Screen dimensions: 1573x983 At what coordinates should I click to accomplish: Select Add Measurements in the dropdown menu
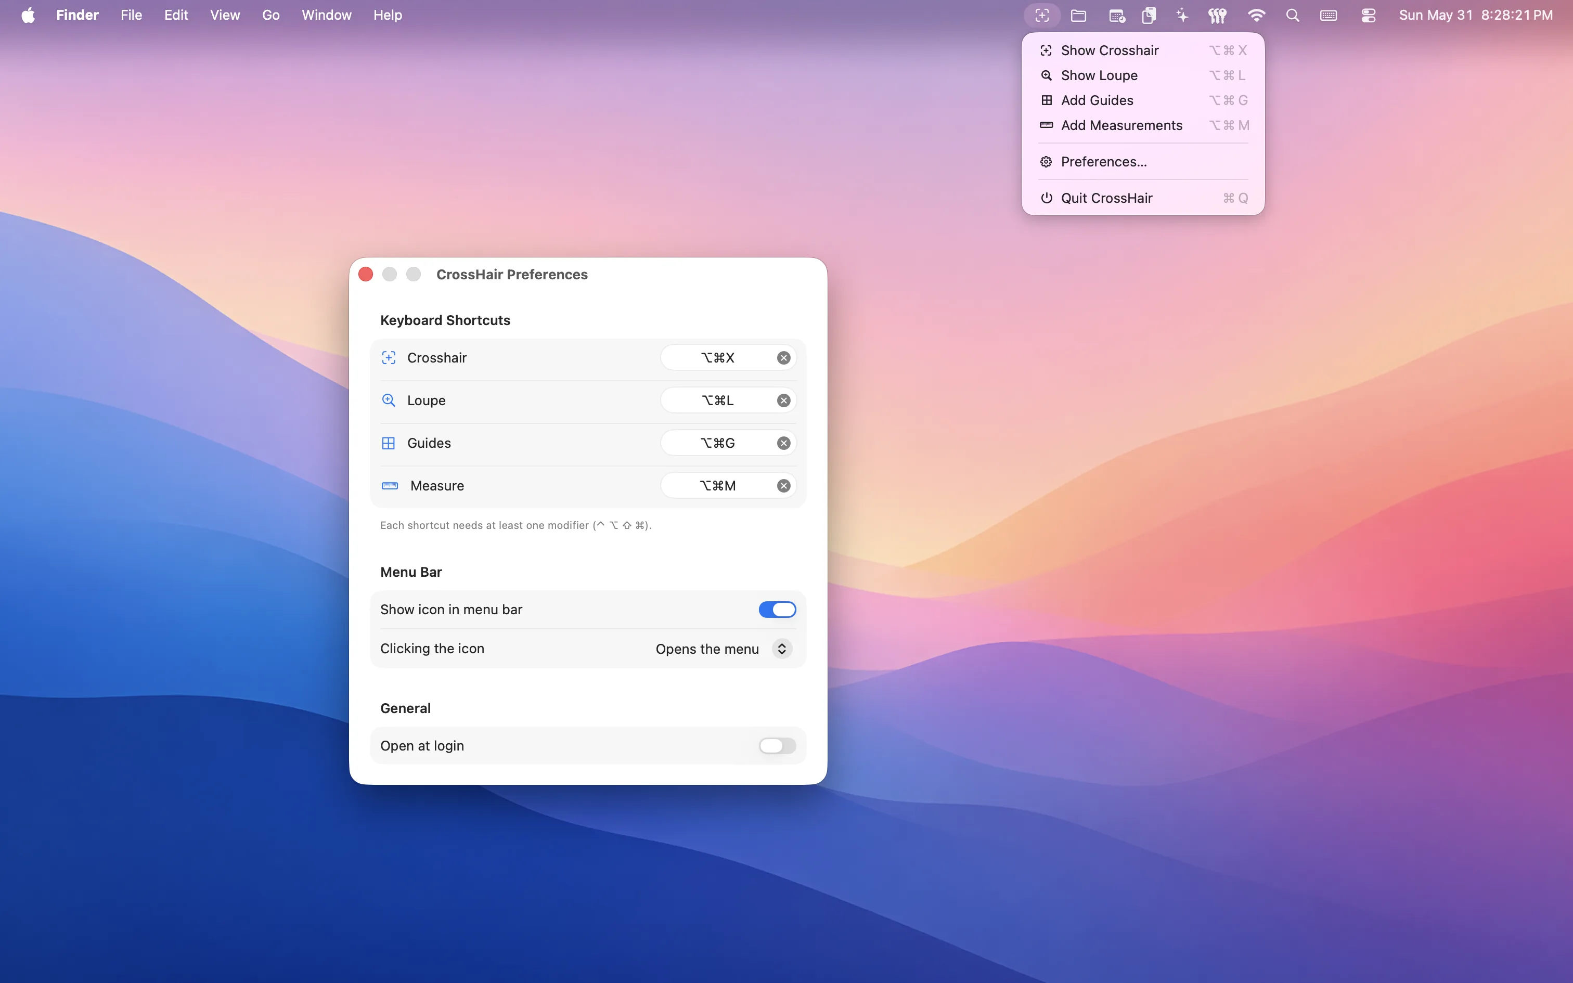click(1143, 125)
